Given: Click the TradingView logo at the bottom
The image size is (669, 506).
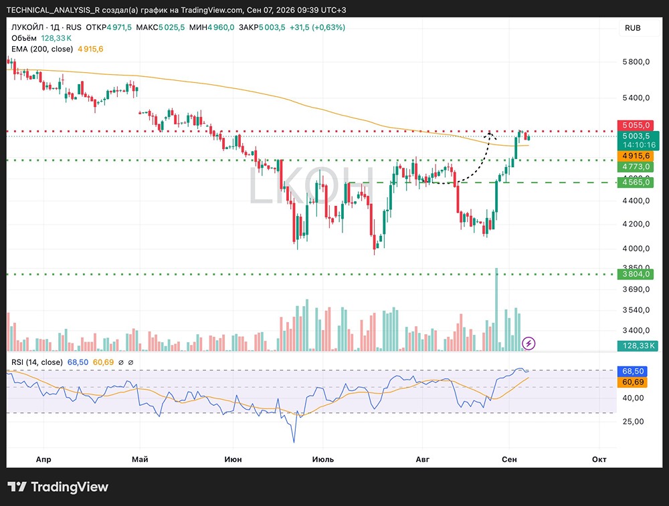Looking at the screenshot, I should click(x=58, y=487).
